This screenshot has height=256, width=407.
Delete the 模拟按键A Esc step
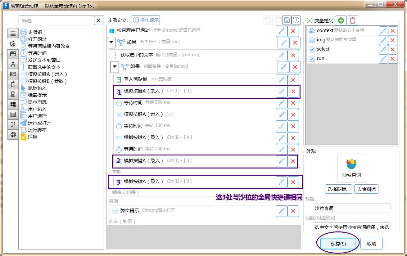[x=293, y=115]
